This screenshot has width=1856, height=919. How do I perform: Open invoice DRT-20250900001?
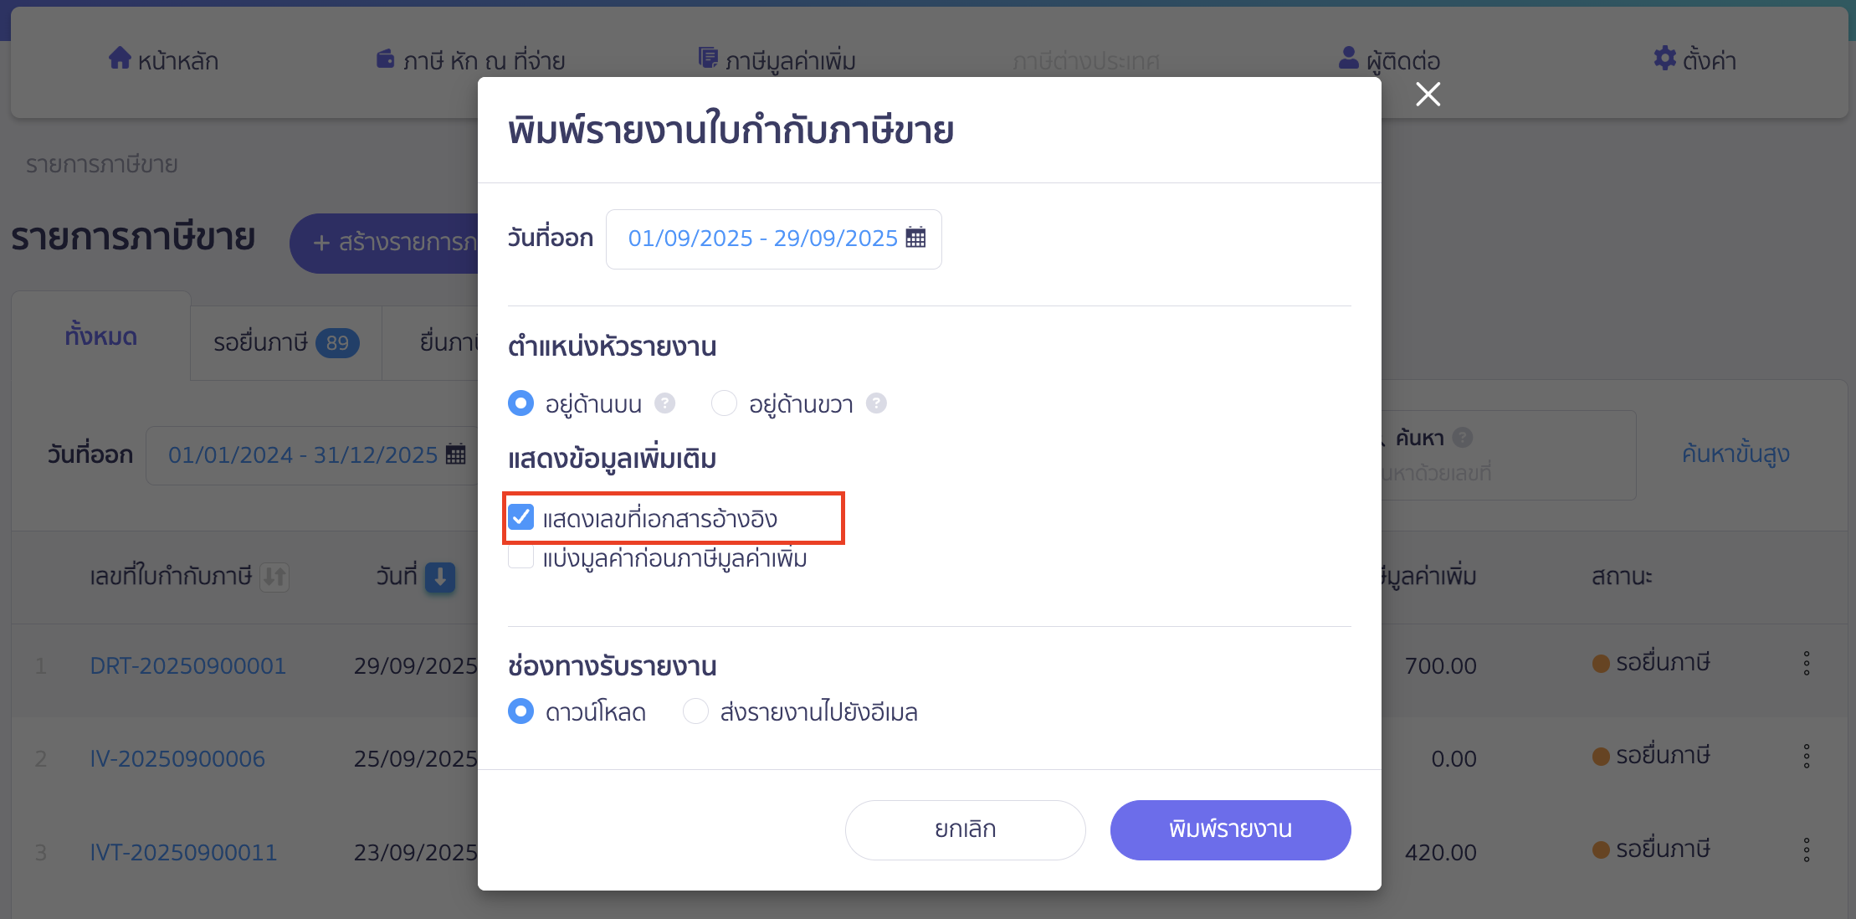click(187, 665)
